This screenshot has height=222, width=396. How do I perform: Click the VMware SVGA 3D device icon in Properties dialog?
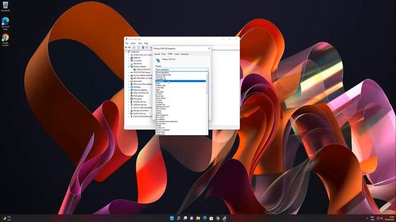158,60
